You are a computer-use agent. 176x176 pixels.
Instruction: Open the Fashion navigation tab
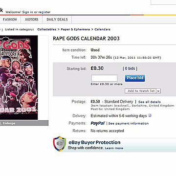[x=10, y=20]
